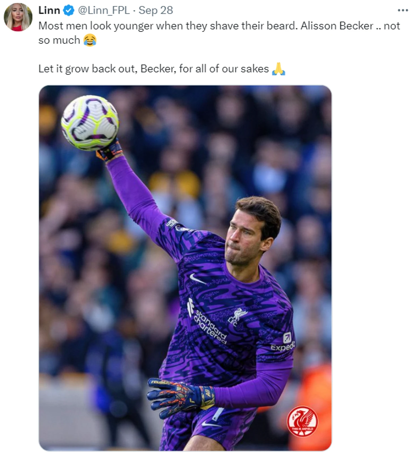The height and width of the screenshot is (454, 413).
Task: Click the tweet text mentioning Alisson Becker
Action: click(x=219, y=33)
